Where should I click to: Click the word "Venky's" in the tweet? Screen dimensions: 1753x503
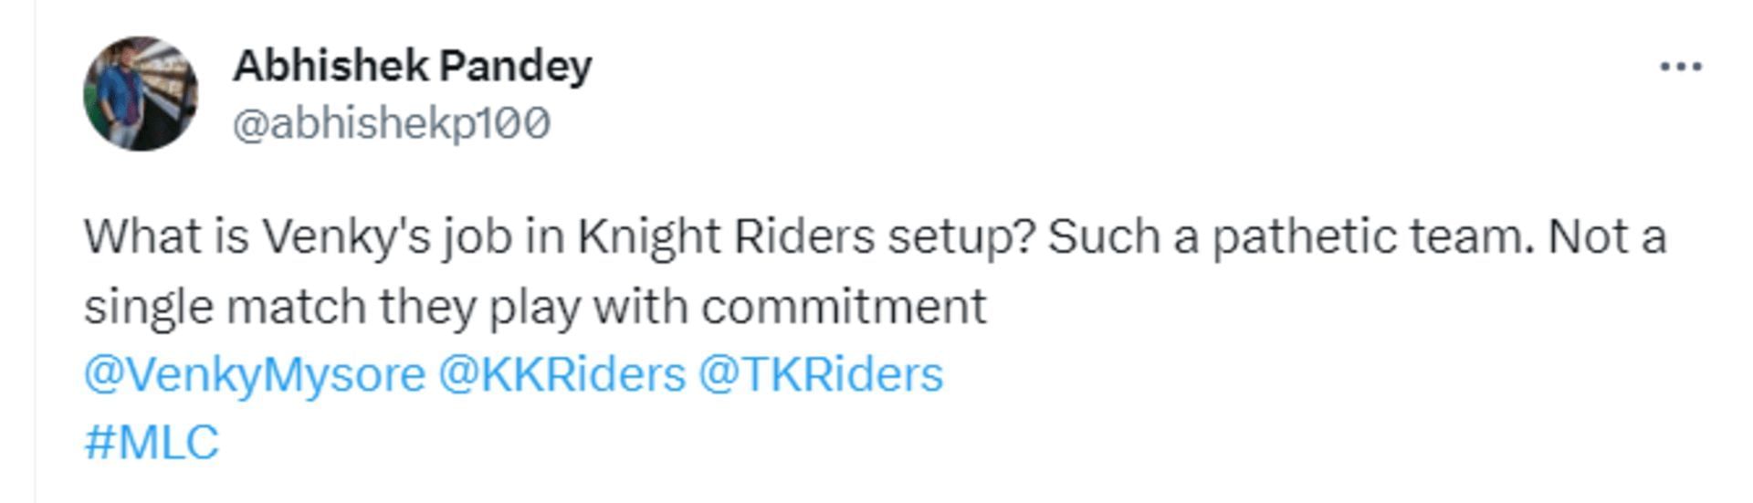point(346,237)
